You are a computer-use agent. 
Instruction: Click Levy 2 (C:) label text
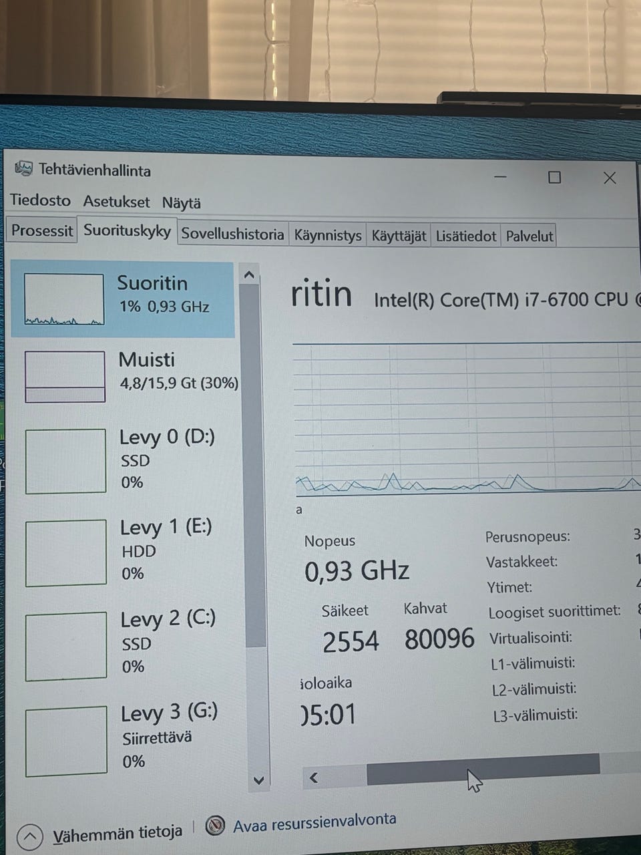(168, 619)
